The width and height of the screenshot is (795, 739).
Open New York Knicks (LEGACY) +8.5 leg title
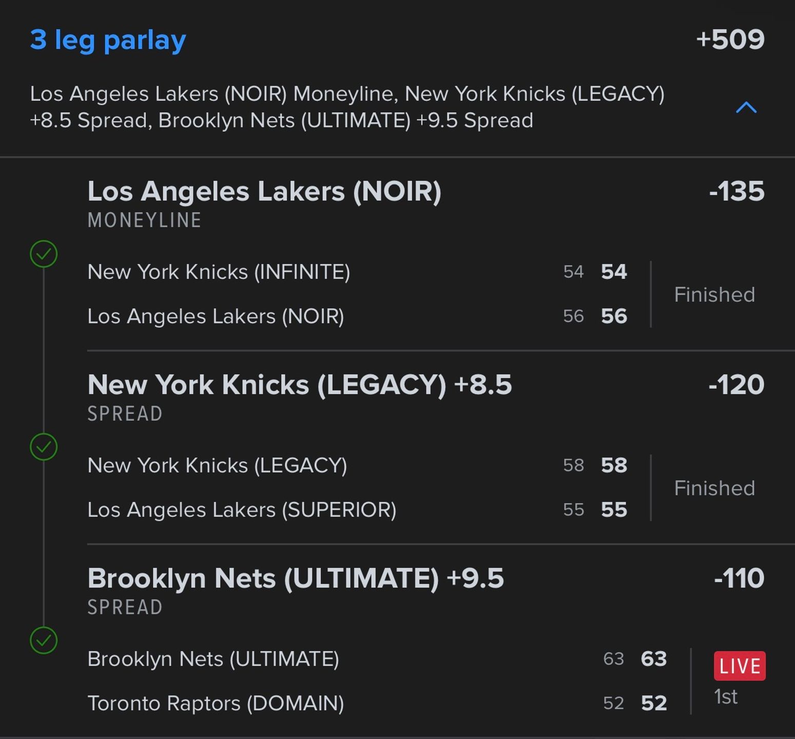300,385
